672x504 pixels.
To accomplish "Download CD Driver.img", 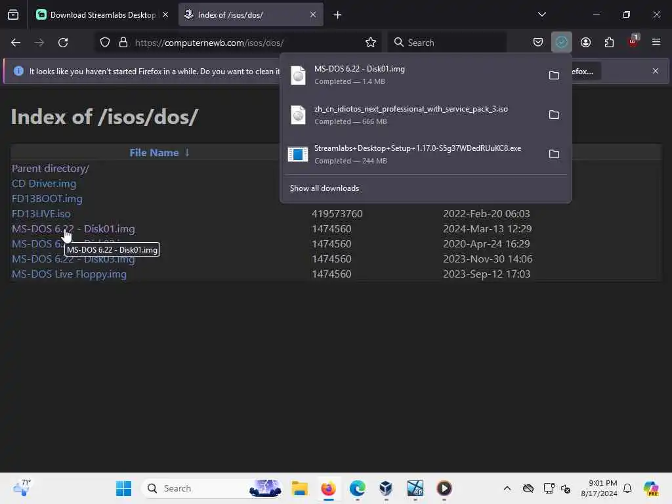I will click(44, 184).
